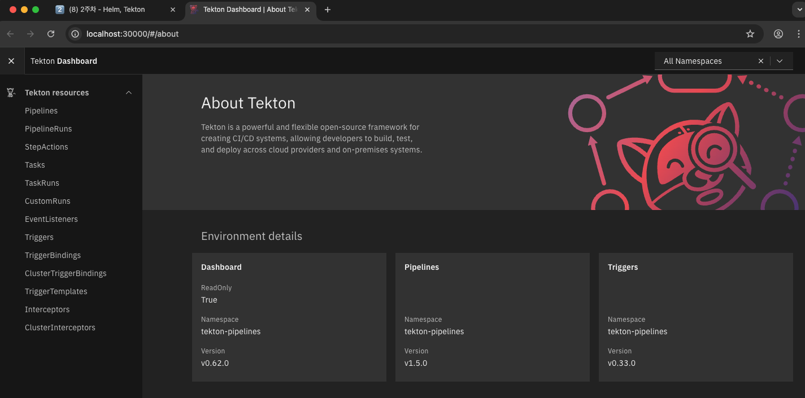Go to StepActions
The width and height of the screenshot is (805, 398).
[x=46, y=147]
